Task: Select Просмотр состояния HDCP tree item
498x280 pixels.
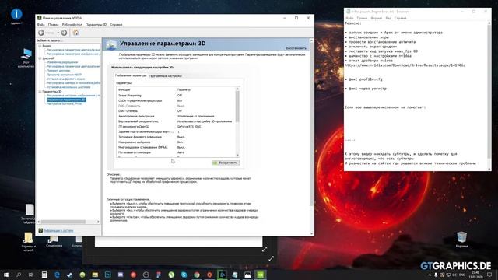Action: click(64, 75)
